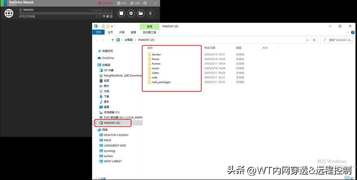The width and height of the screenshot is (357, 180).
Task: Expand the ribbon chevron
Action: click(x=348, y=32)
